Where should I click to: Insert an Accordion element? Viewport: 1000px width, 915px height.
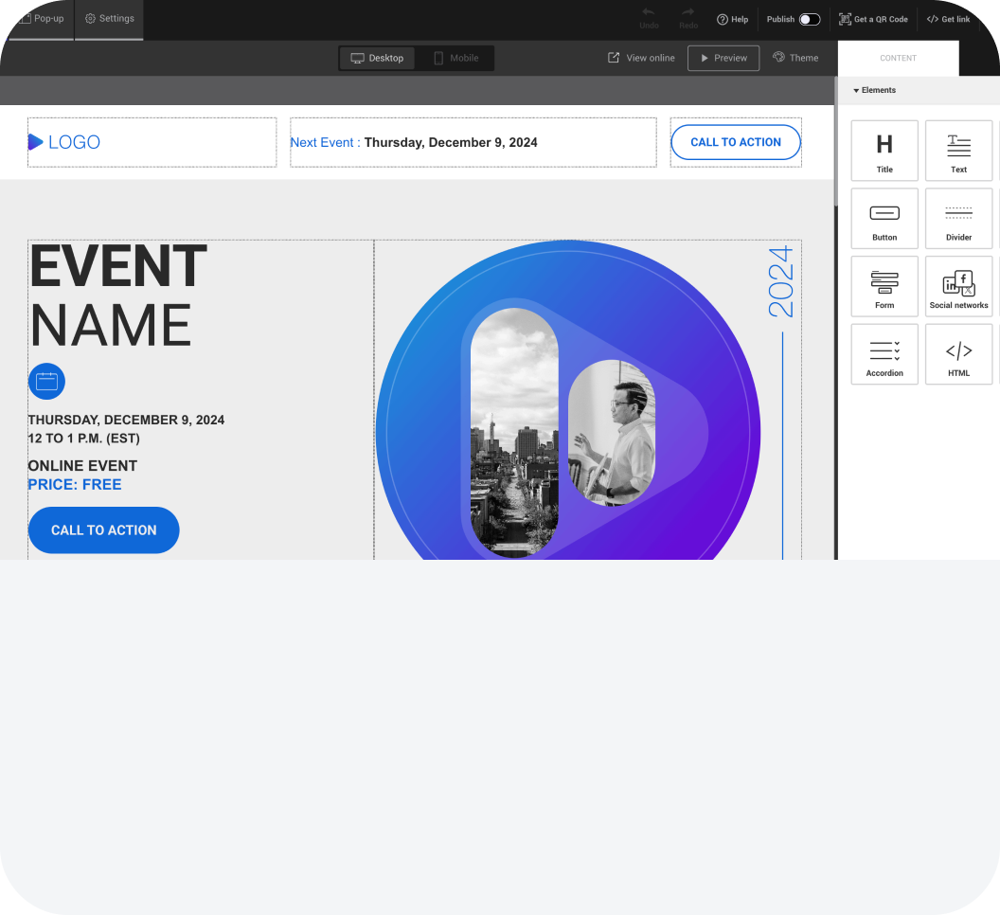pyautogui.click(x=884, y=354)
